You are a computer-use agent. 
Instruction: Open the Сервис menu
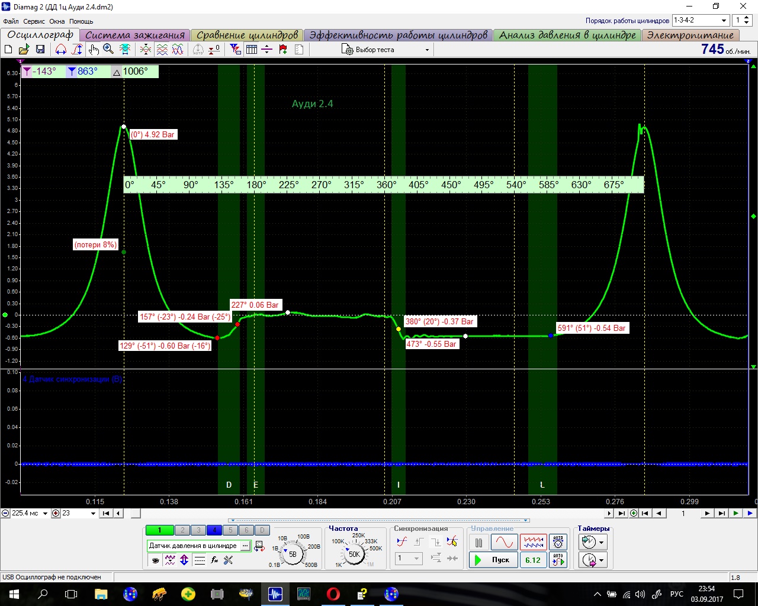34,21
